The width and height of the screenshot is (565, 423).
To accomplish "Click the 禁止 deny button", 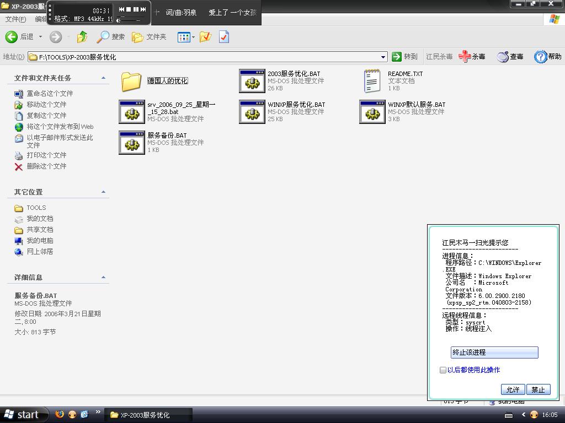I will click(538, 389).
